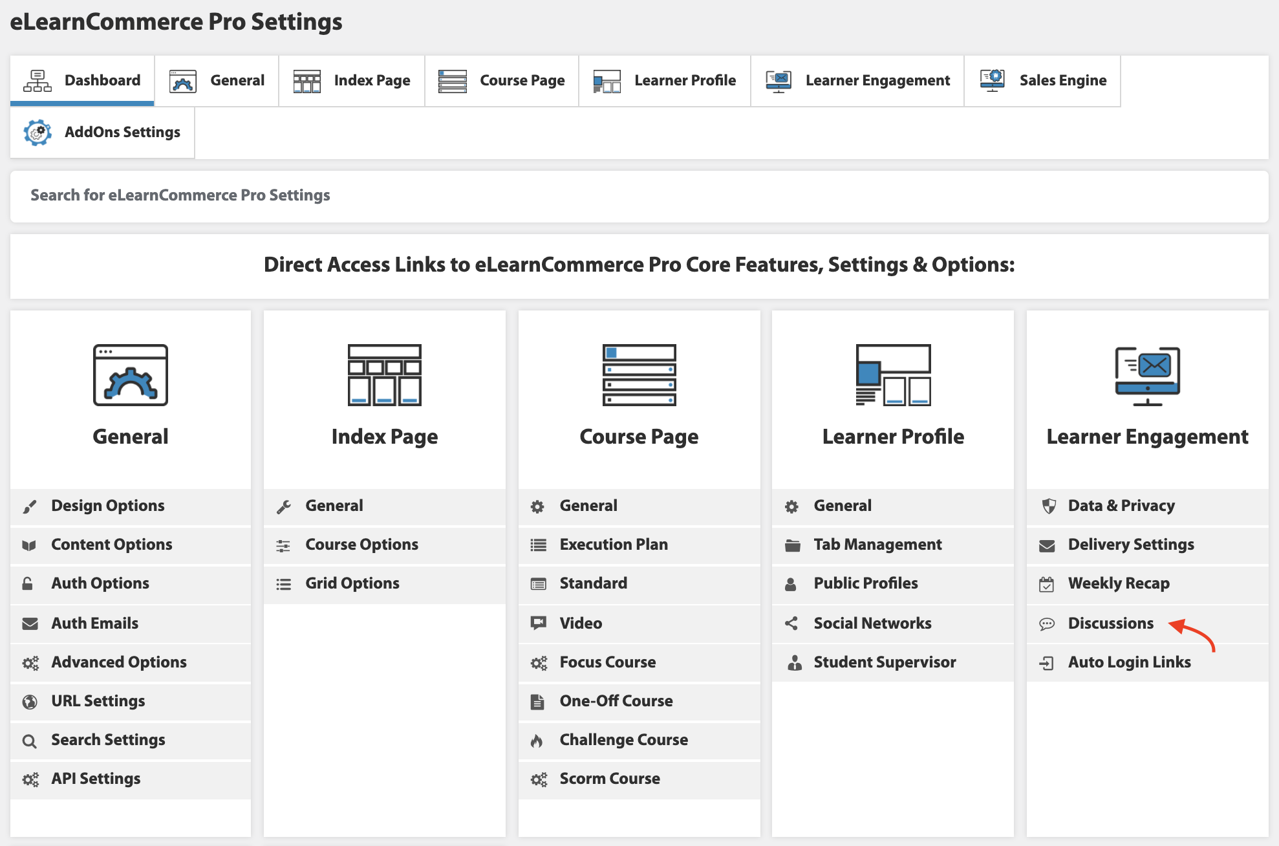
Task: Click the Challenge Course flame icon
Action: 537,741
